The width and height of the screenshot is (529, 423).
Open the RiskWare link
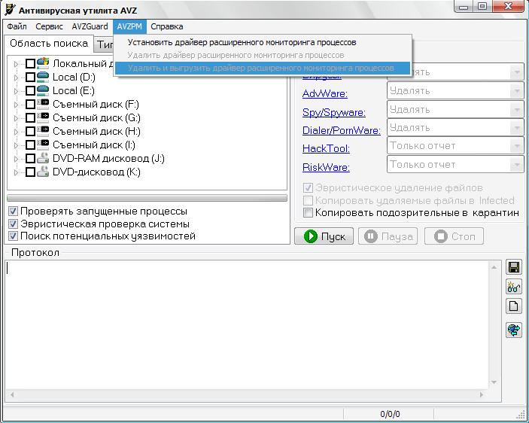click(326, 167)
